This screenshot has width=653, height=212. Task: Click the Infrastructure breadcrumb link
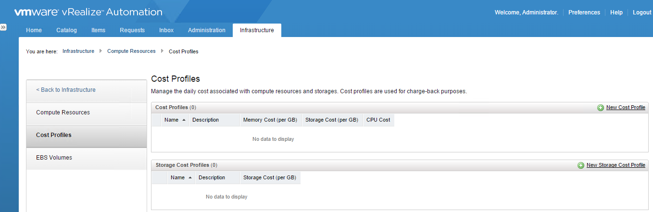tap(78, 51)
